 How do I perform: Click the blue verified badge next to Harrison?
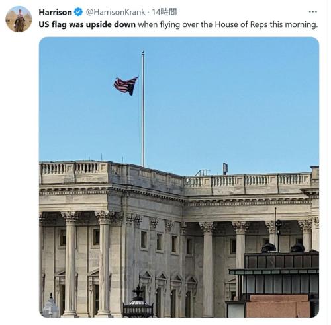(x=78, y=12)
